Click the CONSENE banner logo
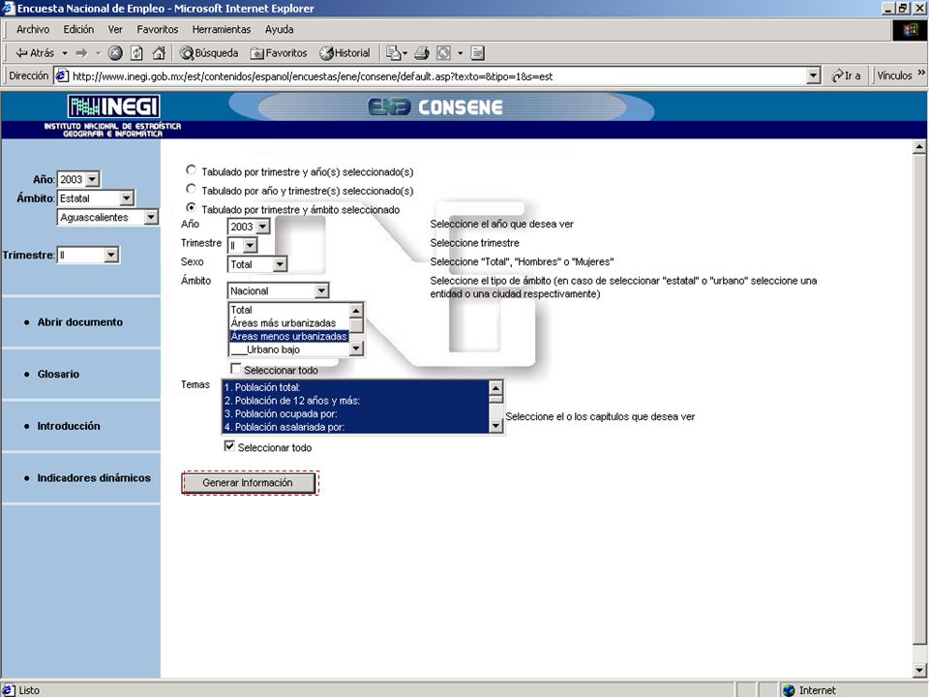 pos(435,107)
